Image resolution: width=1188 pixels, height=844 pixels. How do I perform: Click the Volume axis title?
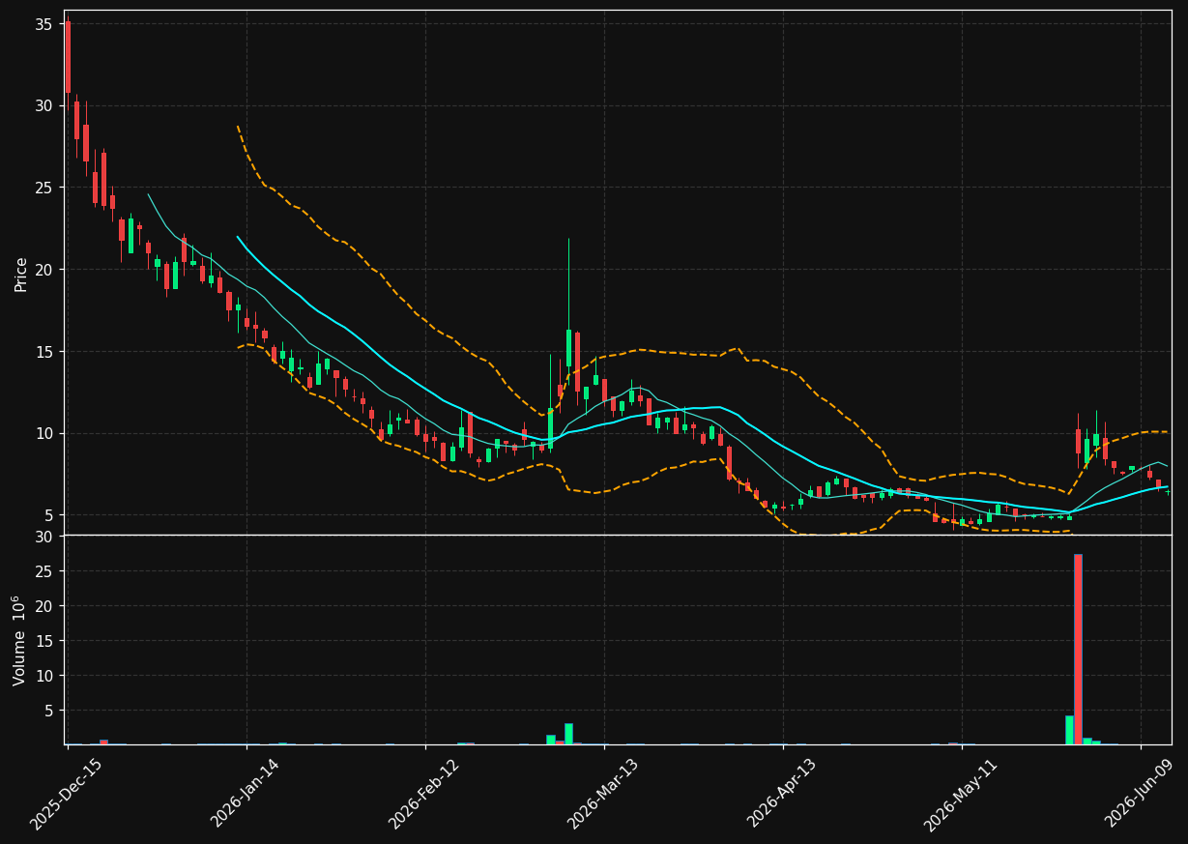point(19,640)
